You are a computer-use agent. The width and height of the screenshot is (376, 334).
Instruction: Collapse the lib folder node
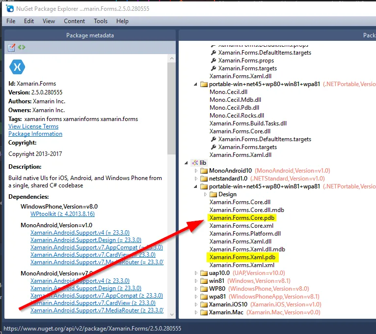pyautogui.click(x=187, y=163)
